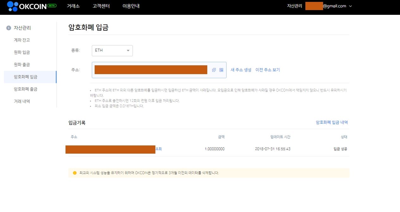Open the 이용안내 top menu
The image size is (400, 212).
coord(131,6)
